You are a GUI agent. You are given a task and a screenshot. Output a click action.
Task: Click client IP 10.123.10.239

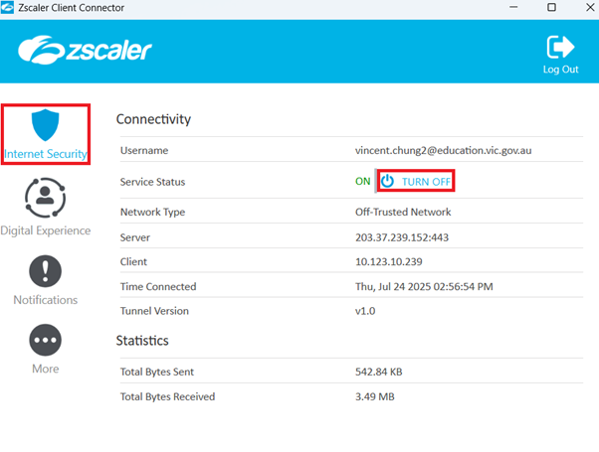[x=389, y=261]
